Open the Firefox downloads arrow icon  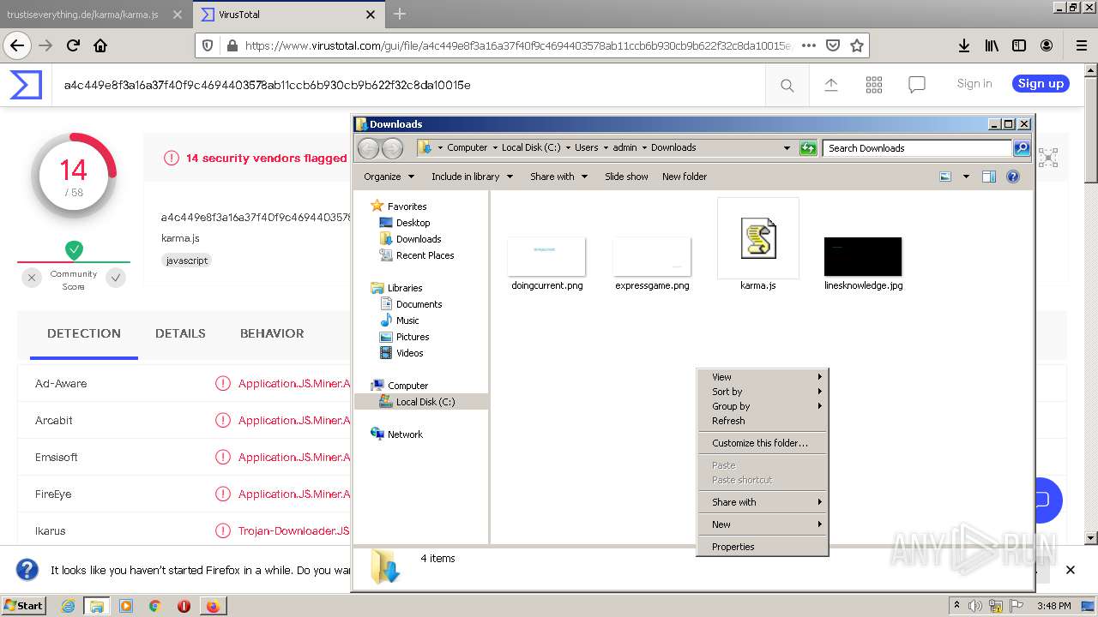964,45
